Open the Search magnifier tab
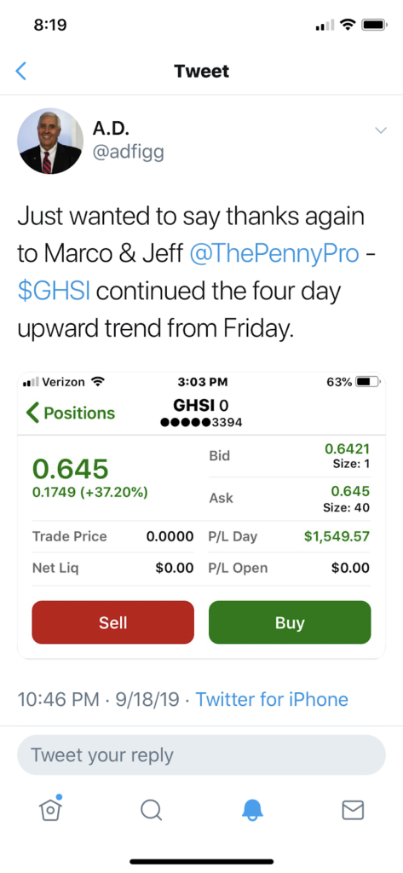 pyautogui.click(x=151, y=810)
